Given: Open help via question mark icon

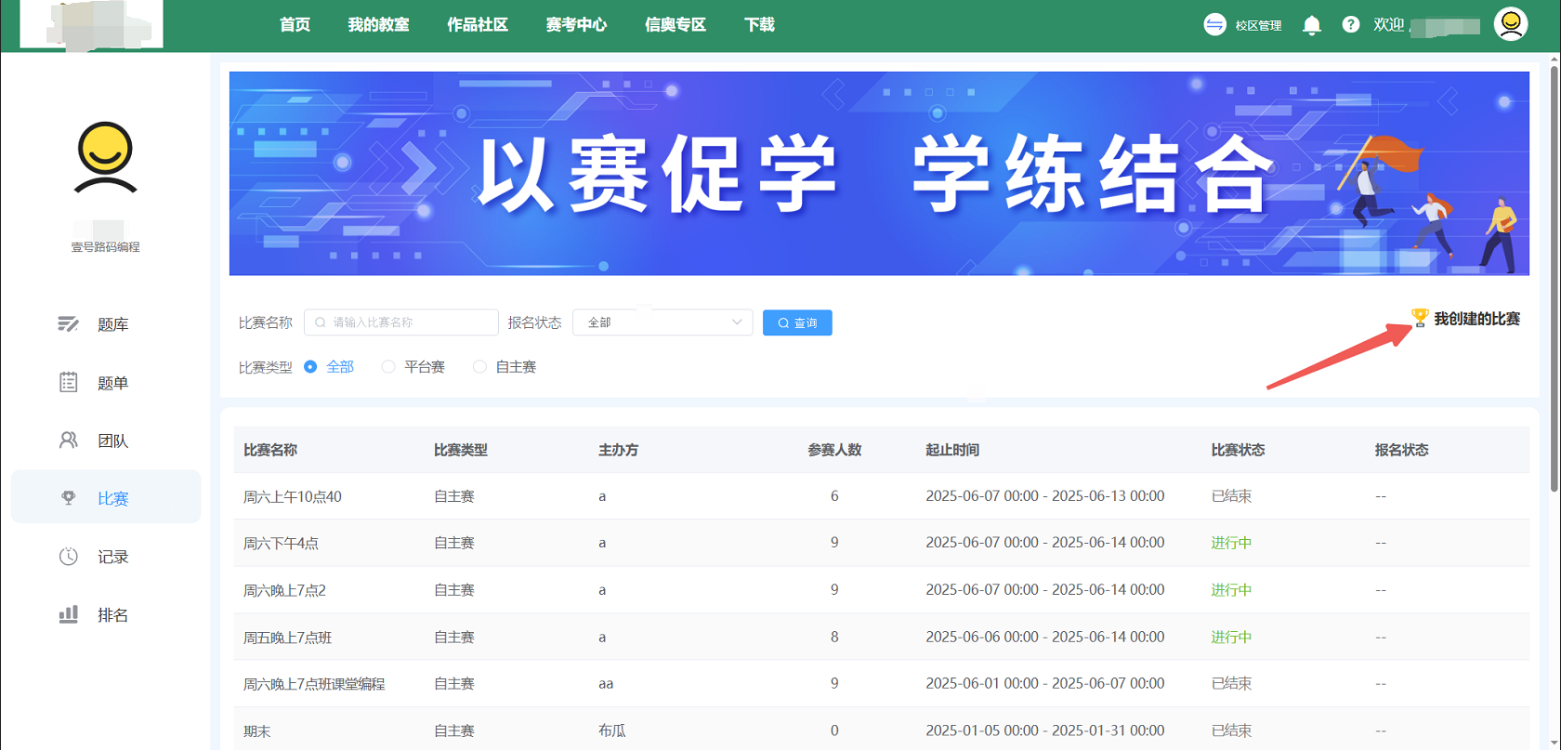Looking at the screenshot, I should point(1350,25).
